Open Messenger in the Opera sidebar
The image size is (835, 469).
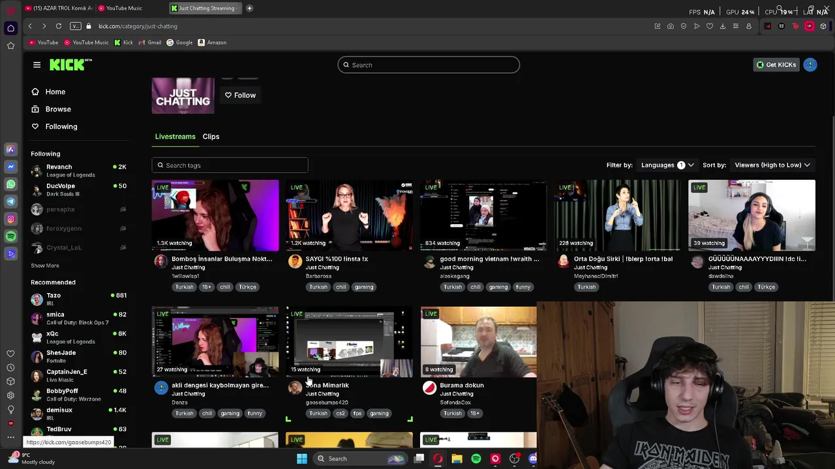pos(10,167)
